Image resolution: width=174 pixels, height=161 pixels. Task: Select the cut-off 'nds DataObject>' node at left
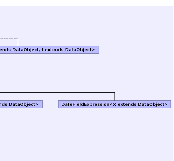pos(21,104)
